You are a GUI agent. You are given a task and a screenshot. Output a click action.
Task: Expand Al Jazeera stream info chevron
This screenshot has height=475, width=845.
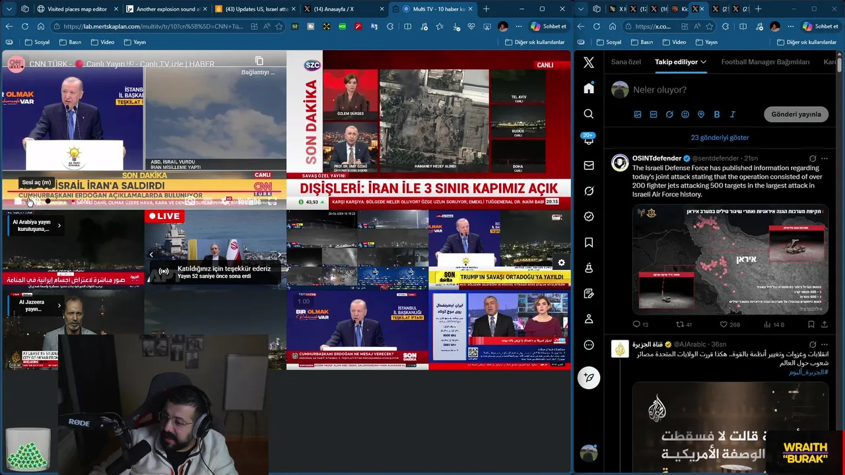[x=59, y=305]
